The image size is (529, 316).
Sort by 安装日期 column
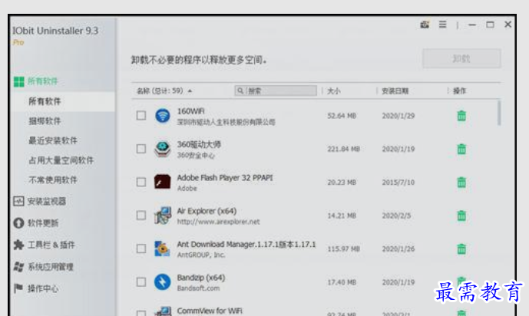395,91
